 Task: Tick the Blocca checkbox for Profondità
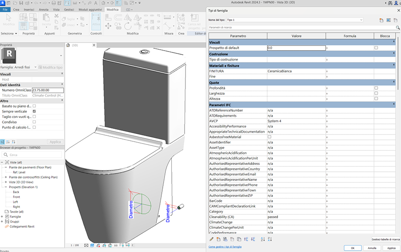pyautogui.click(x=376, y=88)
